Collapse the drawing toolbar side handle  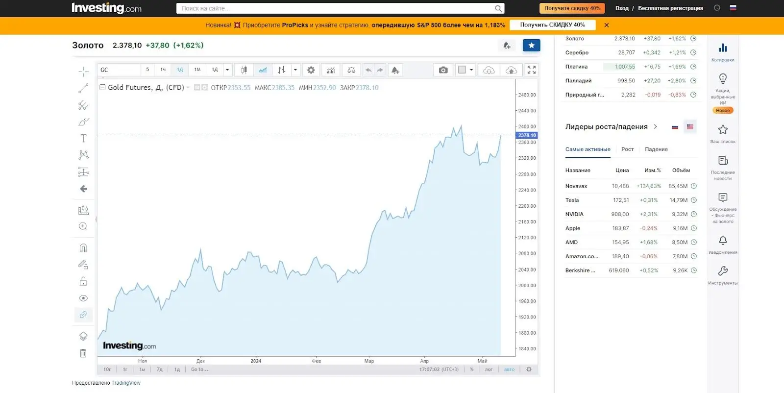(96, 219)
